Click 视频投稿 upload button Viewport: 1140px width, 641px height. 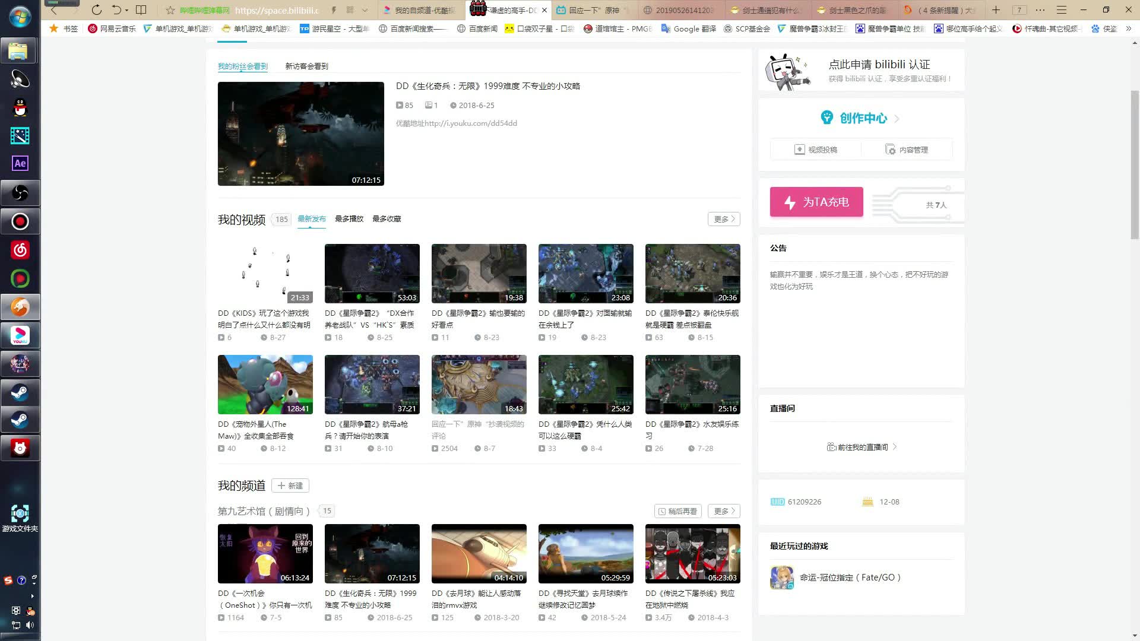(816, 150)
